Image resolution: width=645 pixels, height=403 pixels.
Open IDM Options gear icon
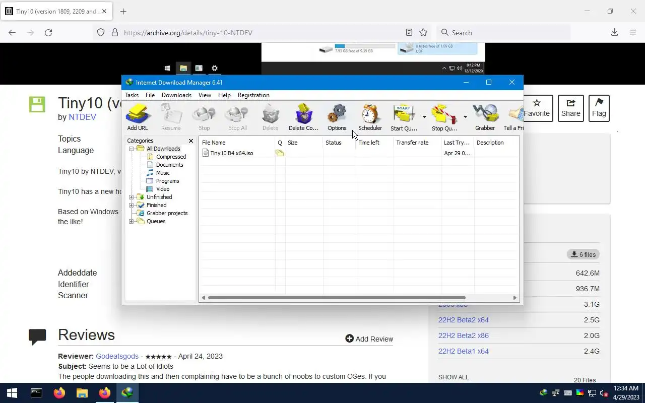click(x=337, y=117)
